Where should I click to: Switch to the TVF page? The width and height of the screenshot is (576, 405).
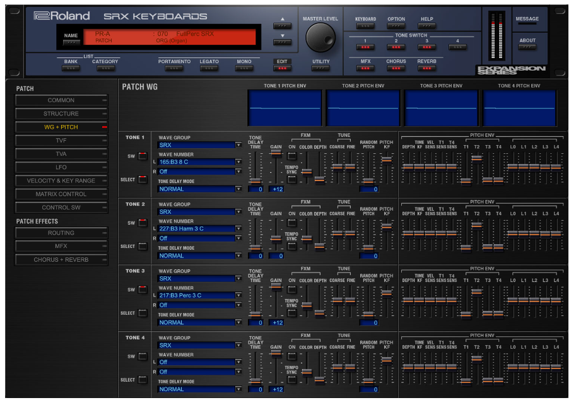61,141
